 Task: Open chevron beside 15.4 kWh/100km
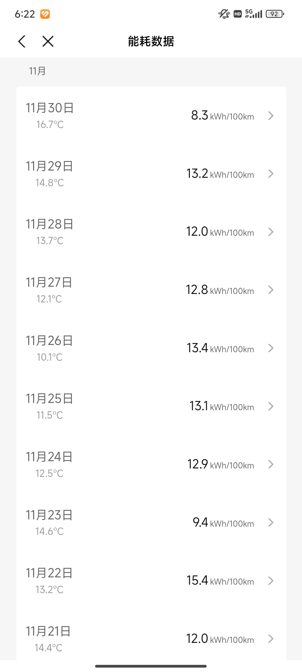tap(270, 581)
